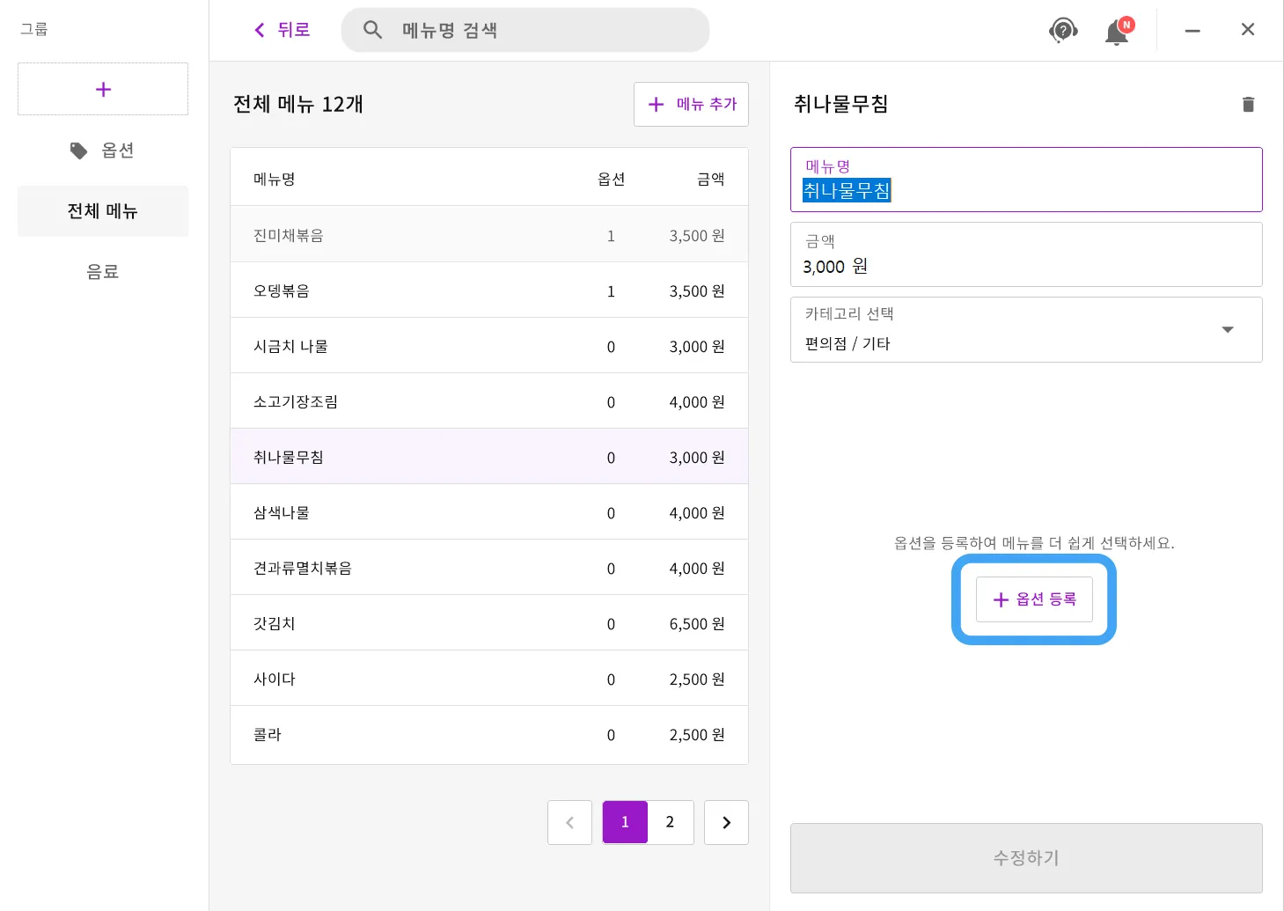The width and height of the screenshot is (1284, 911).
Task: Click the 옵션 tag icon in sidebar
Action: click(x=79, y=151)
